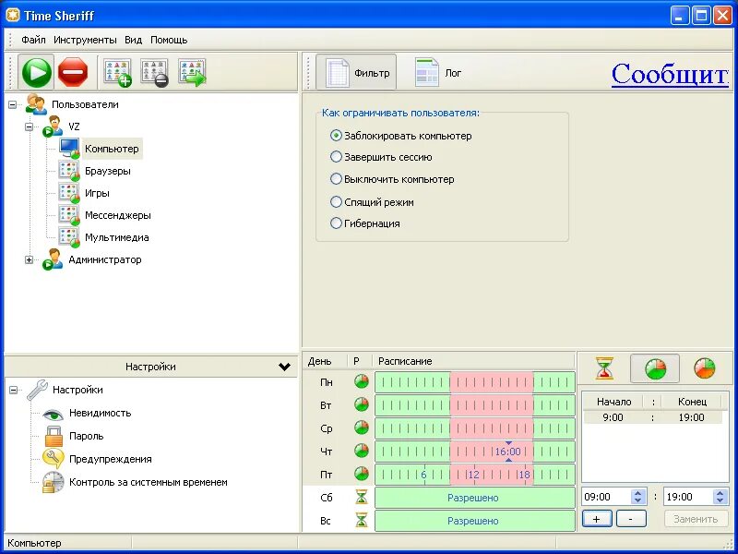Click the Заменить button
The height and width of the screenshot is (554, 738).
tap(696, 519)
